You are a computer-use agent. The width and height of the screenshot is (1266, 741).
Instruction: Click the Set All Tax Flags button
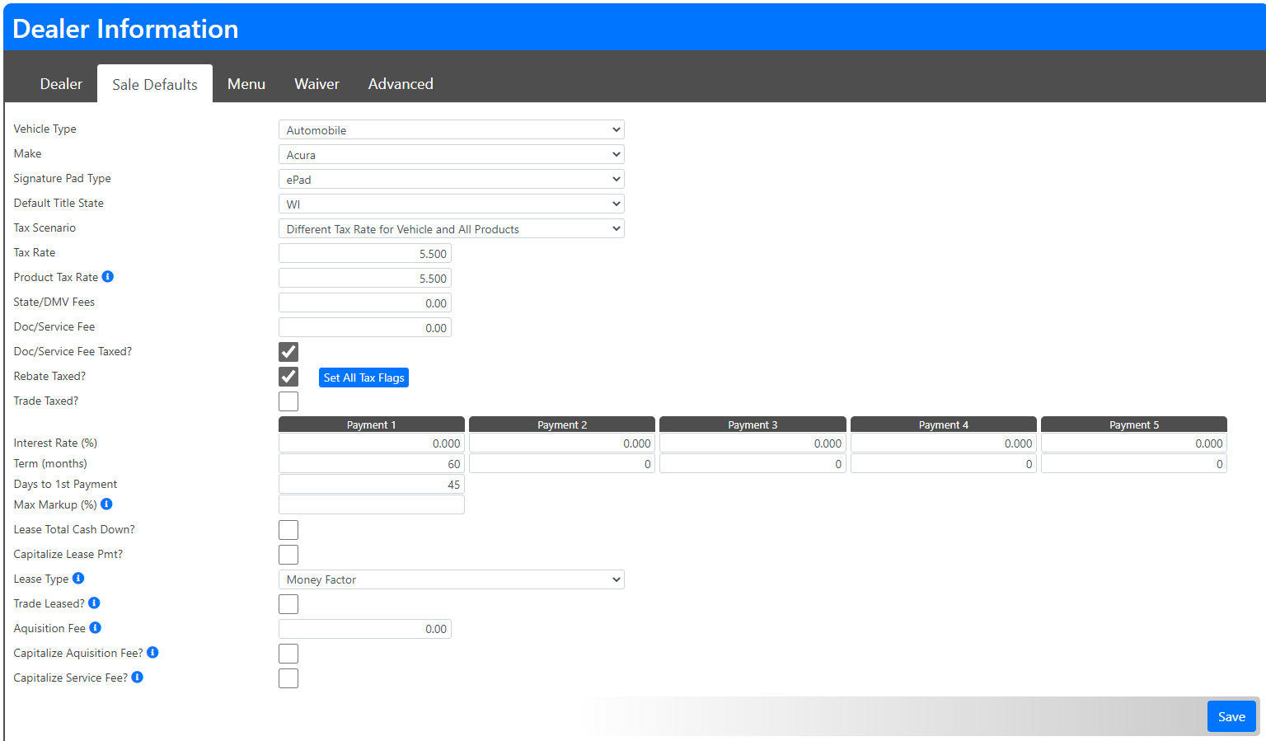(363, 378)
